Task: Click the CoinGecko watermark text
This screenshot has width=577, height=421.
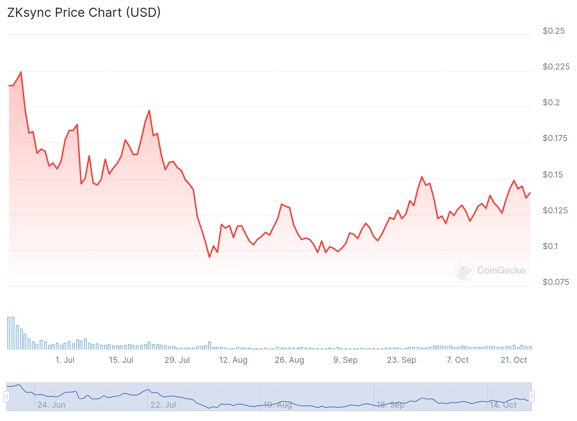Action: pyautogui.click(x=501, y=270)
